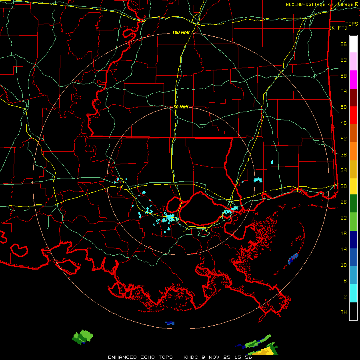Pick the dark green legend band
This screenshot has height=360, width=360.
coord(353,204)
